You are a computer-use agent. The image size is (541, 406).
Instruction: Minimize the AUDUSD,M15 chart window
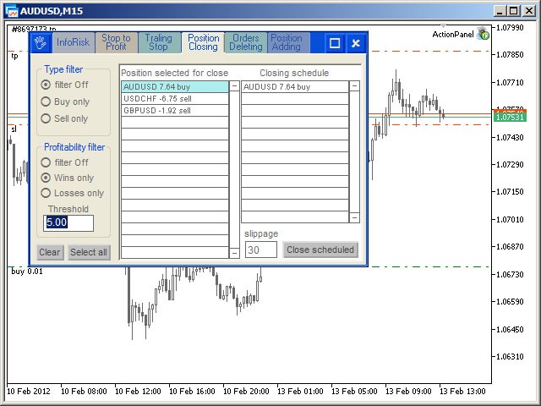[x=499, y=11]
